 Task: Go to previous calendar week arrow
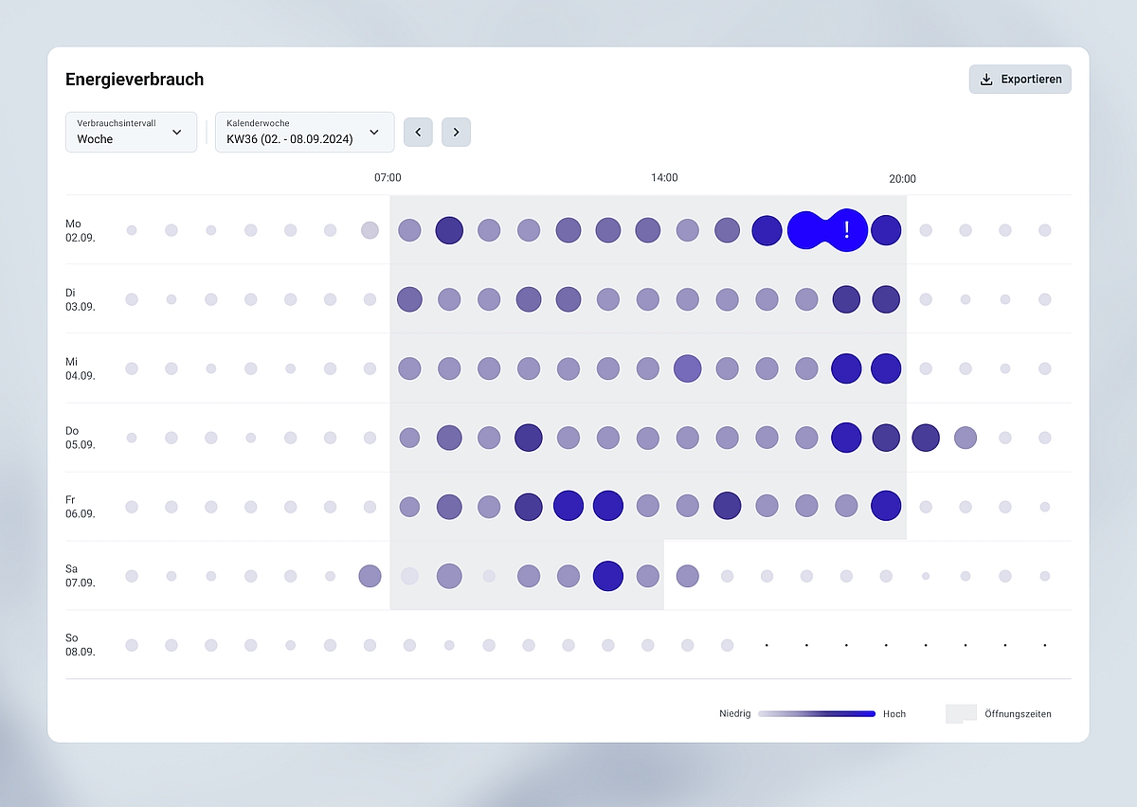(418, 132)
